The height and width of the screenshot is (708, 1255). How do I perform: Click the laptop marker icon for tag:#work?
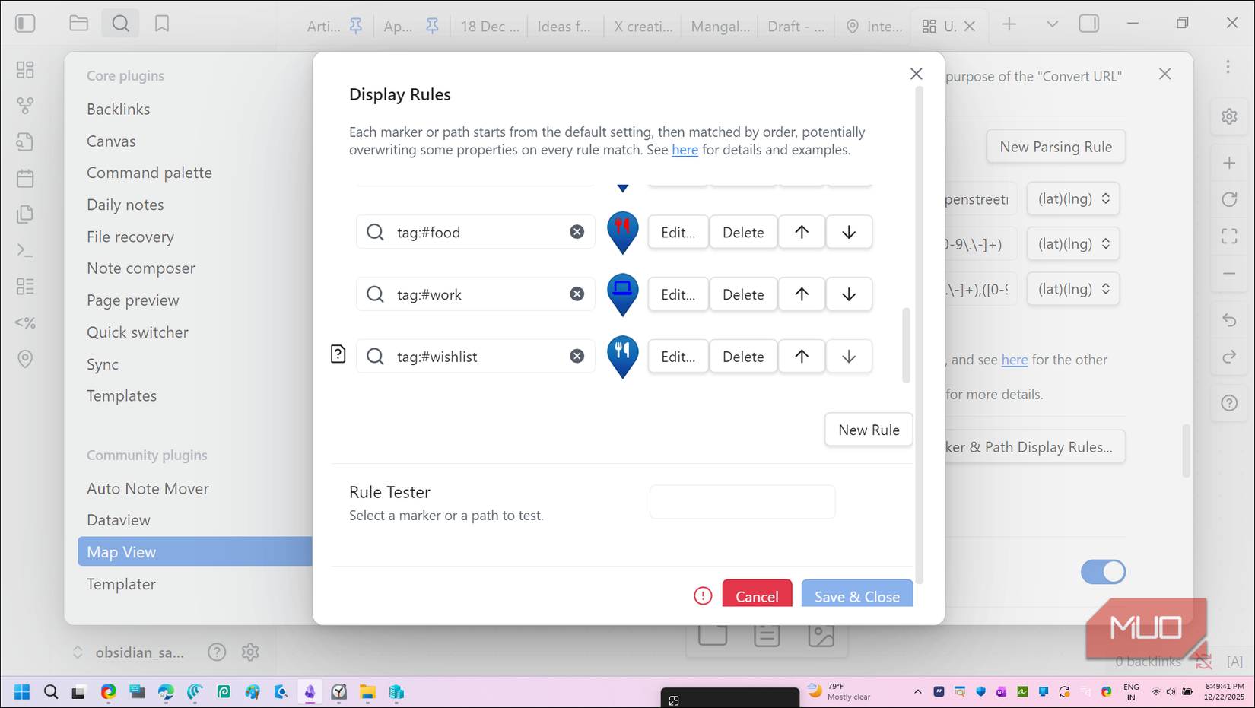point(623,295)
